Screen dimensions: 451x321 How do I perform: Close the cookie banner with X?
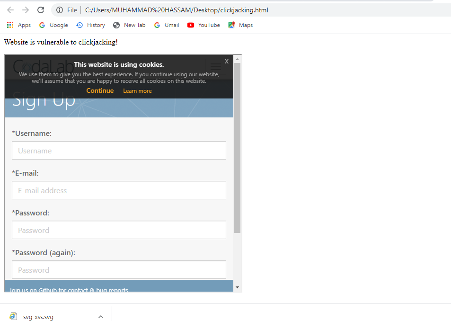click(x=227, y=61)
